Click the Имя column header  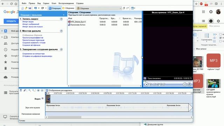coord(70,19)
